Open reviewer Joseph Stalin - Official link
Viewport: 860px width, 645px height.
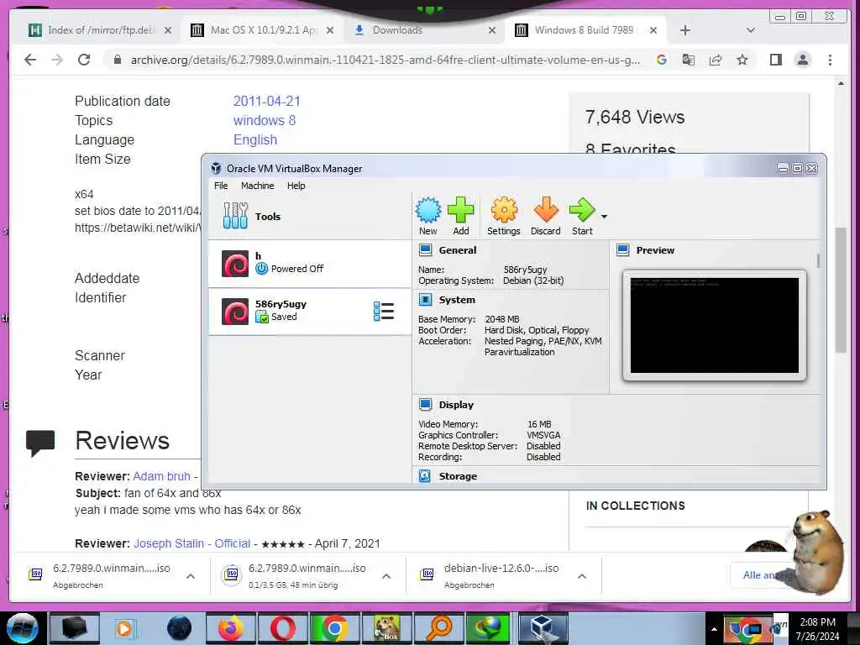click(192, 543)
